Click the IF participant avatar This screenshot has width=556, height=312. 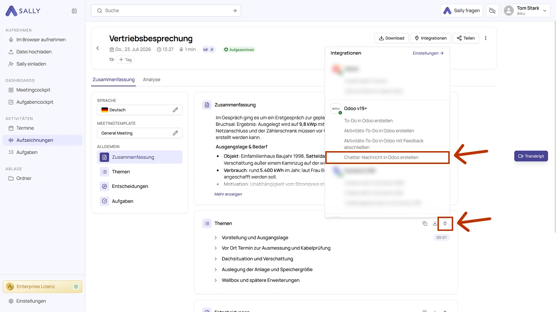click(x=212, y=50)
